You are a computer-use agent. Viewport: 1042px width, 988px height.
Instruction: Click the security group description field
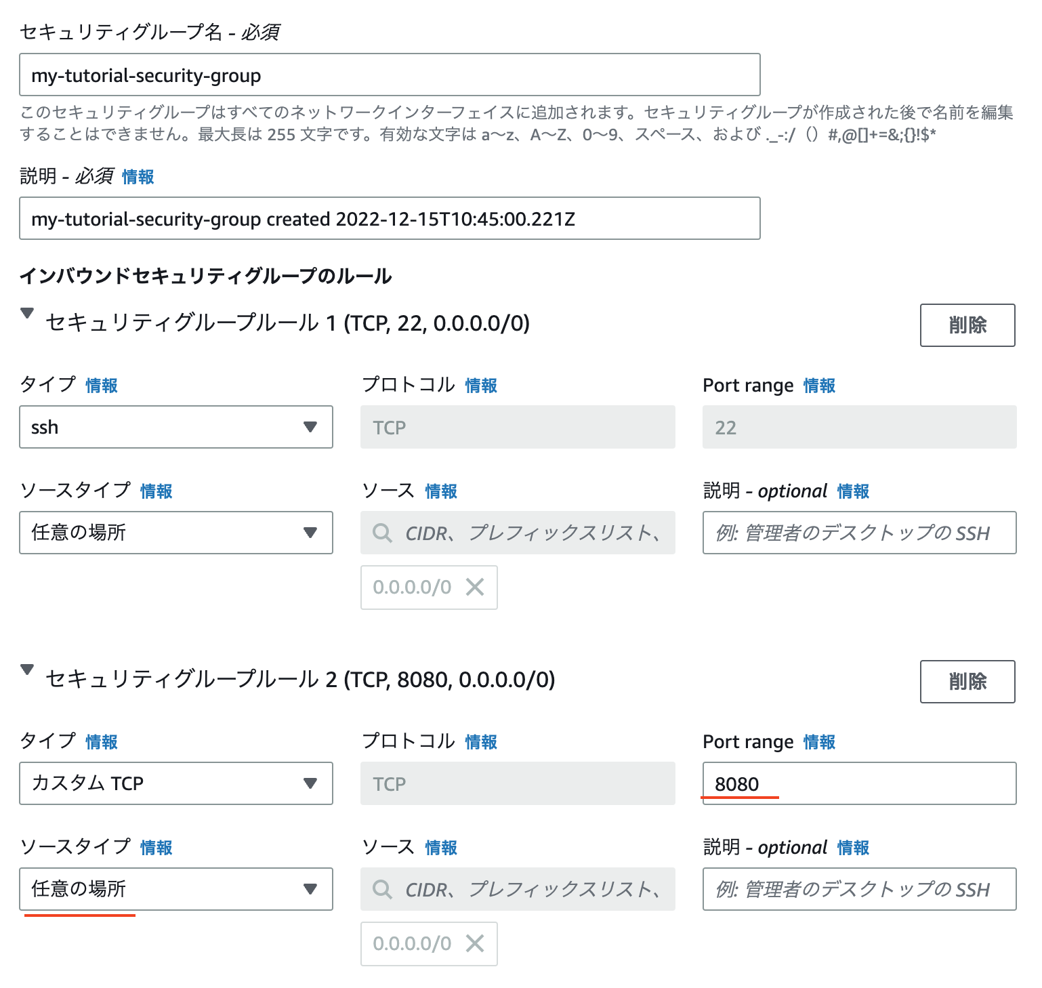click(390, 218)
